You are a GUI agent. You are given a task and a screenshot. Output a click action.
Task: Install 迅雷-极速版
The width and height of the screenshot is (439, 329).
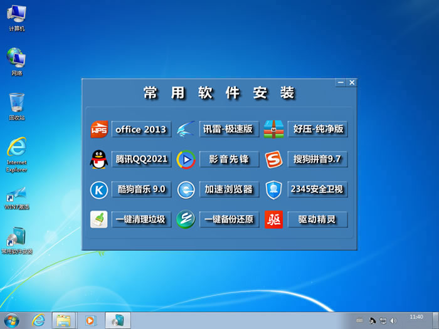pyautogui.click(x=229, y=129)
